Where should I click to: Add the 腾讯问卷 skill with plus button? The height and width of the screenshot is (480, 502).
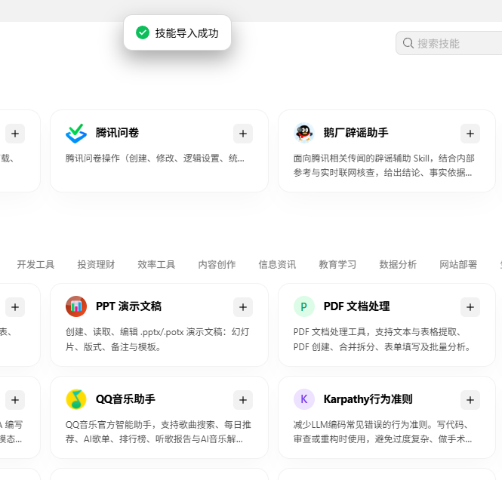(243, 134)
